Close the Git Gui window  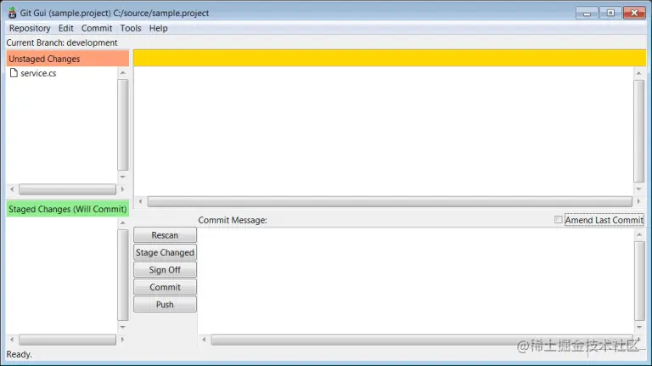click(634, 14)
